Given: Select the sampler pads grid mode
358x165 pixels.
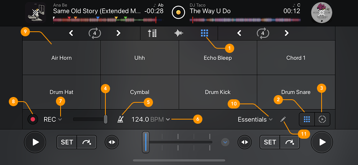Looking at the screenshot, I should pyautogui.click(x=307, y=119).
